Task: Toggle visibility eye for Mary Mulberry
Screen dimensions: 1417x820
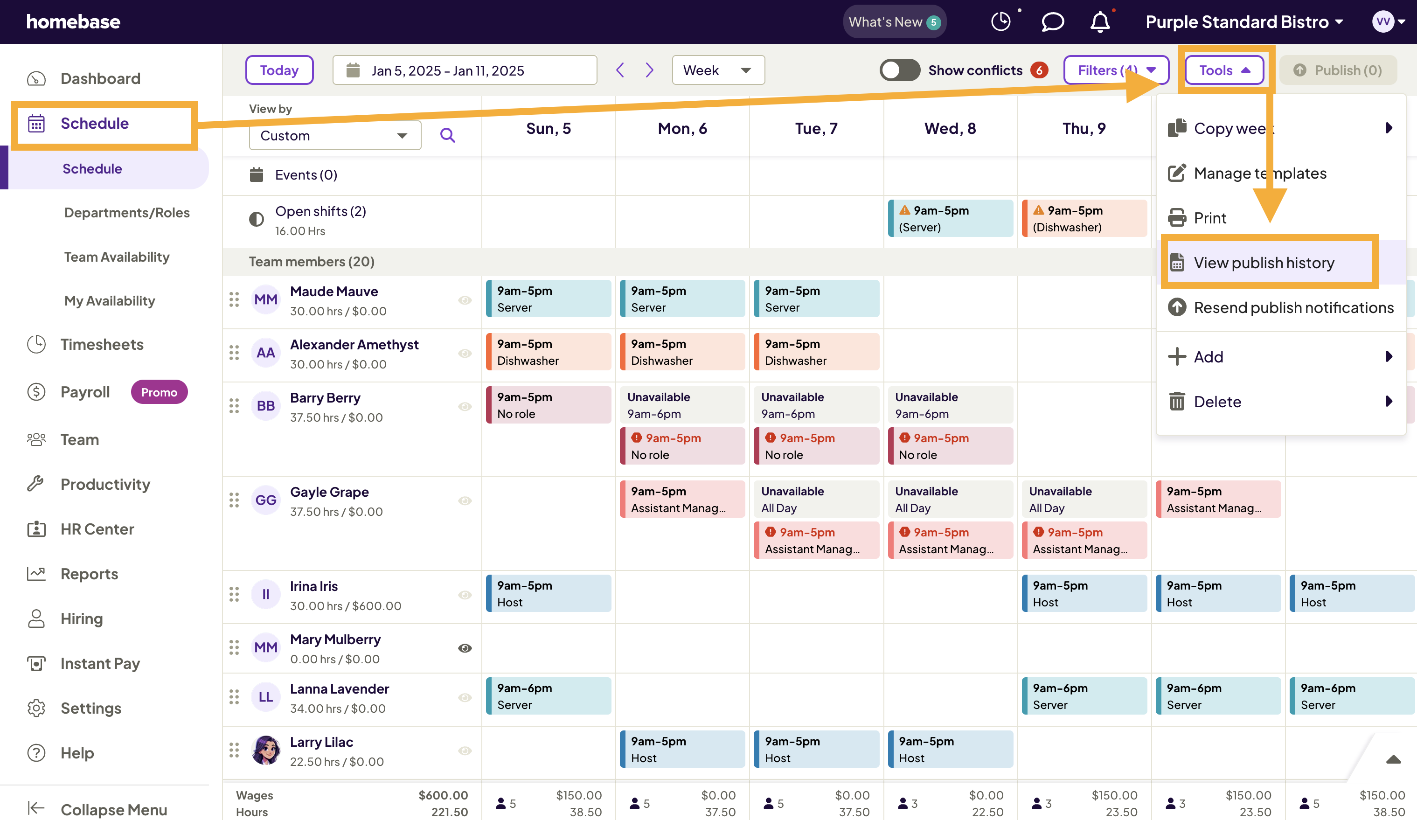Action: 465,648
